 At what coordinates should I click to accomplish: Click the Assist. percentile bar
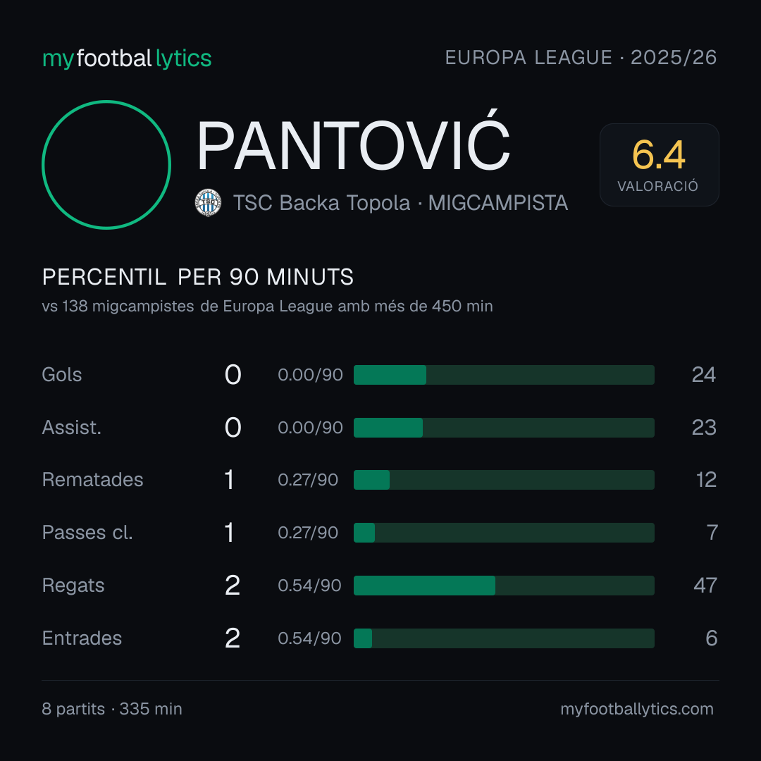[x=504, y=428]
